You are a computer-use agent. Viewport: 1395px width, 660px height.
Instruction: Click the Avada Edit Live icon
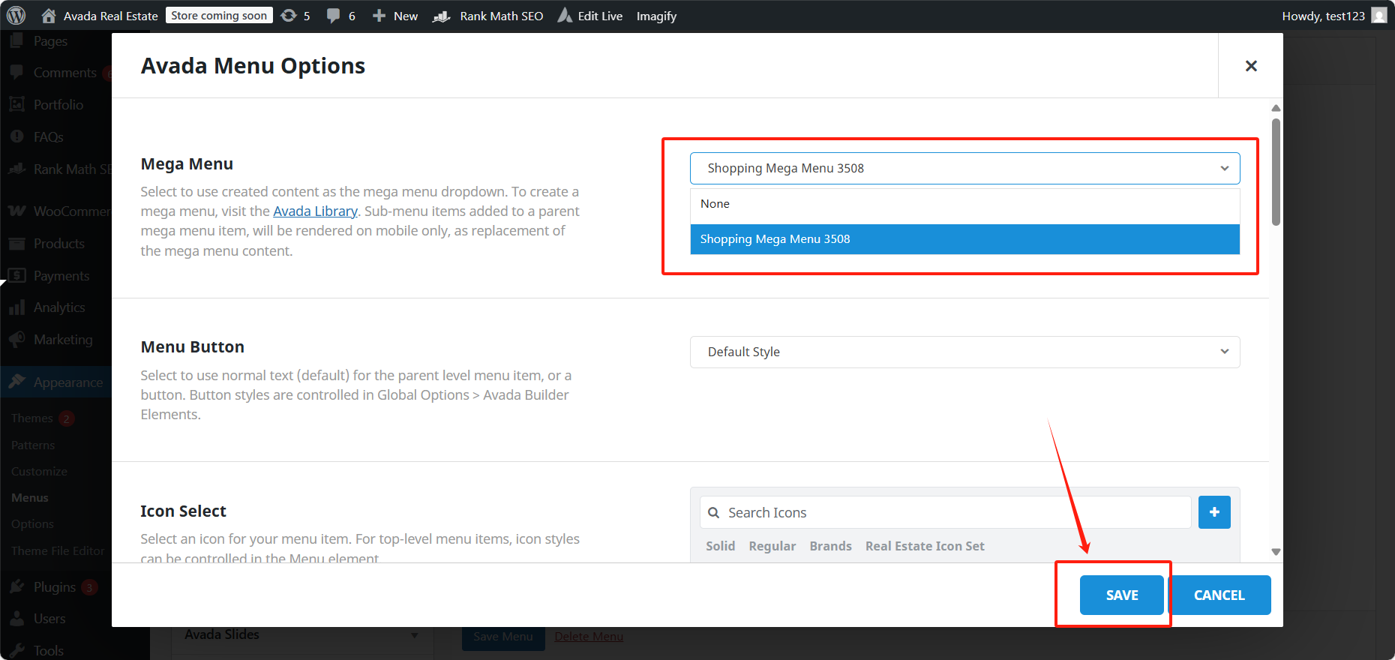pyautogui.click(x=565, y=16)
